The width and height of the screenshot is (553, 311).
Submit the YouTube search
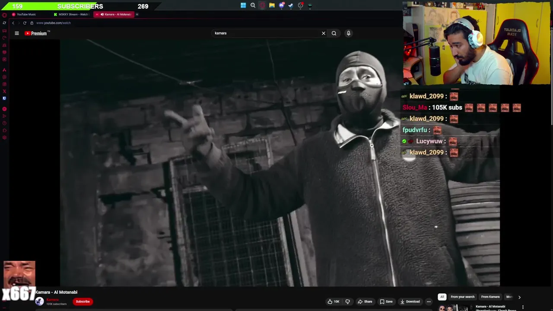click(334, 33)
